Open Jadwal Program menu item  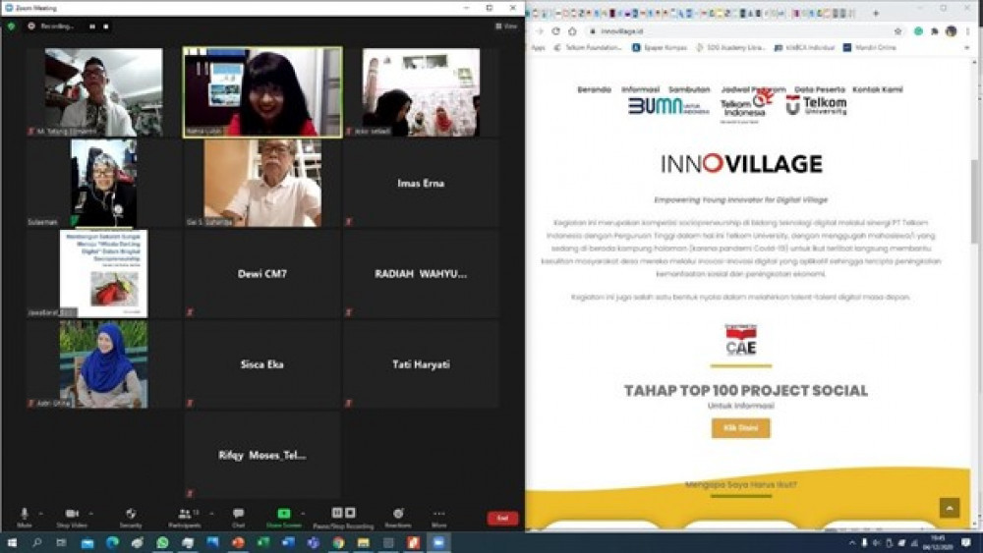click(x=753, y=89)
